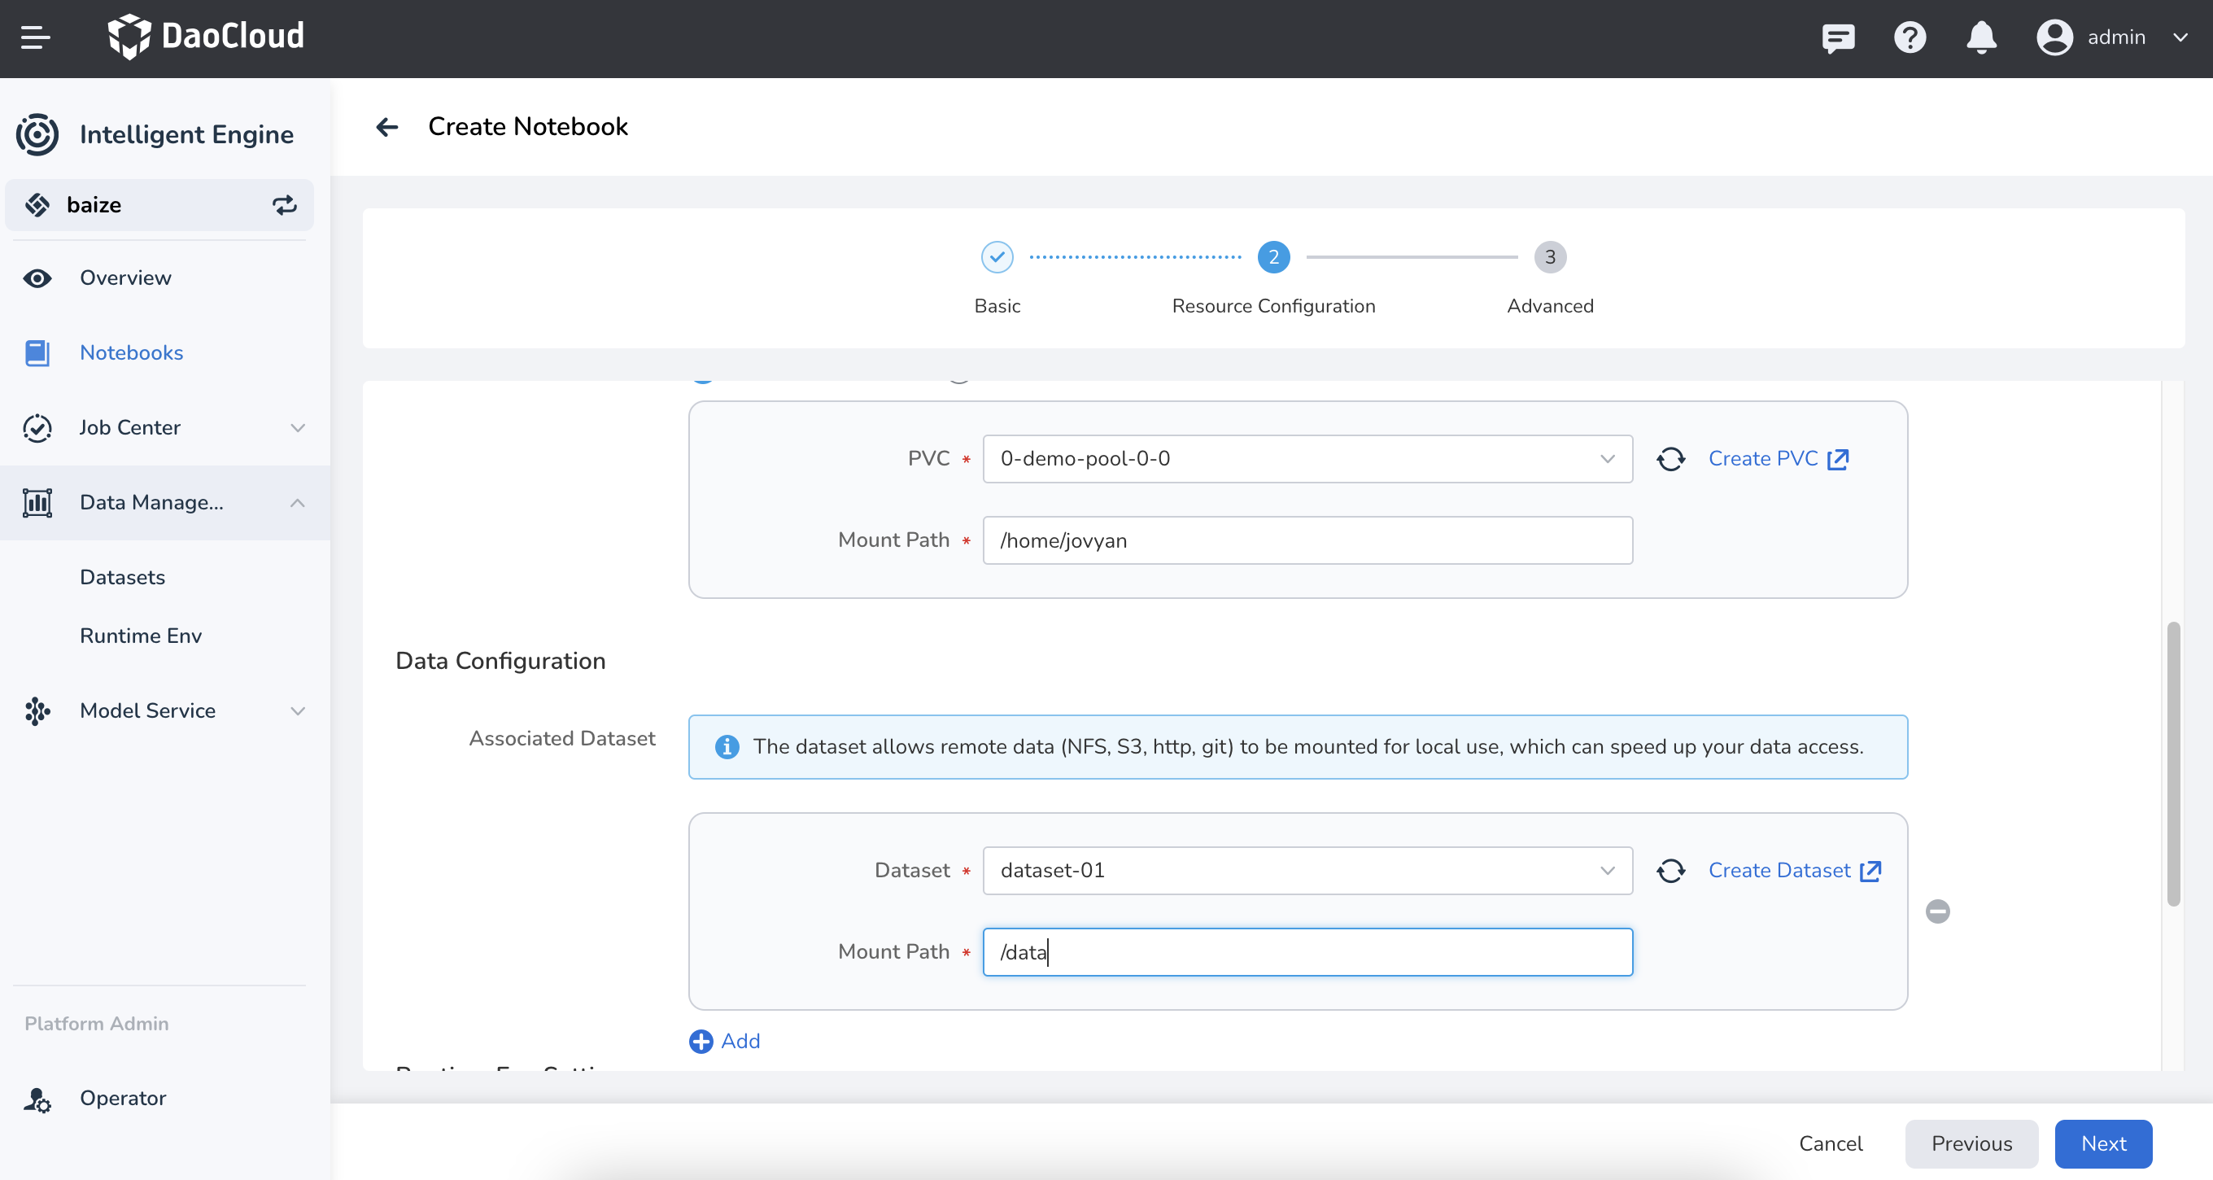Image resolution: width=2213 pixels, height=1180 pixels.
Task: Open Runtime Env sidebar item
Action: 141,635
